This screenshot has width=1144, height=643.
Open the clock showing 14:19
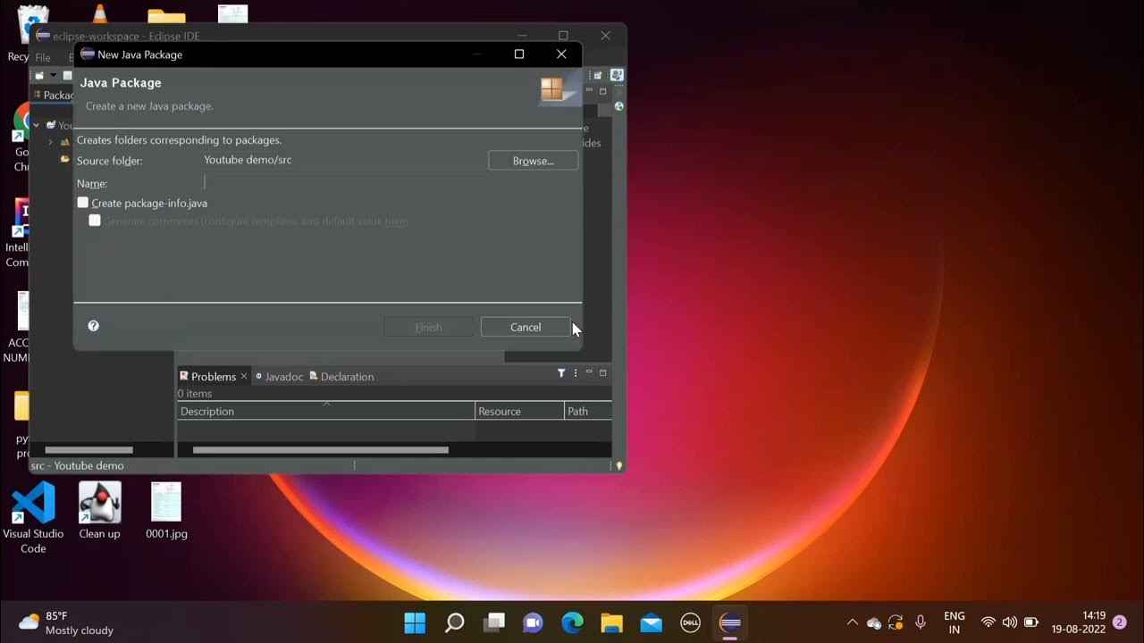coord(1079,622)
